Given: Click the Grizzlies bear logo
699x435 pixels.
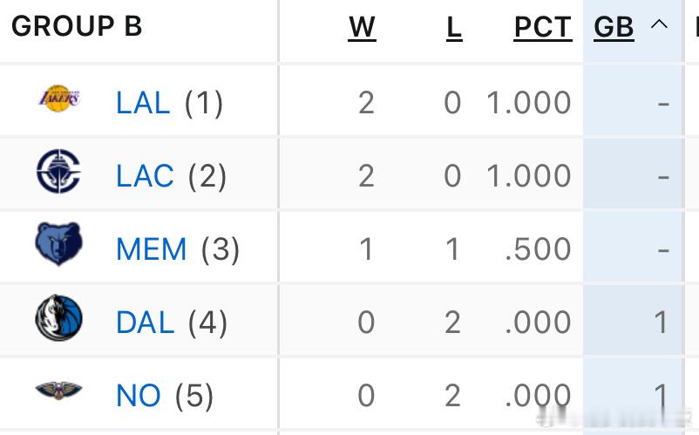Looking at the screenshot, I should point(58,244).
